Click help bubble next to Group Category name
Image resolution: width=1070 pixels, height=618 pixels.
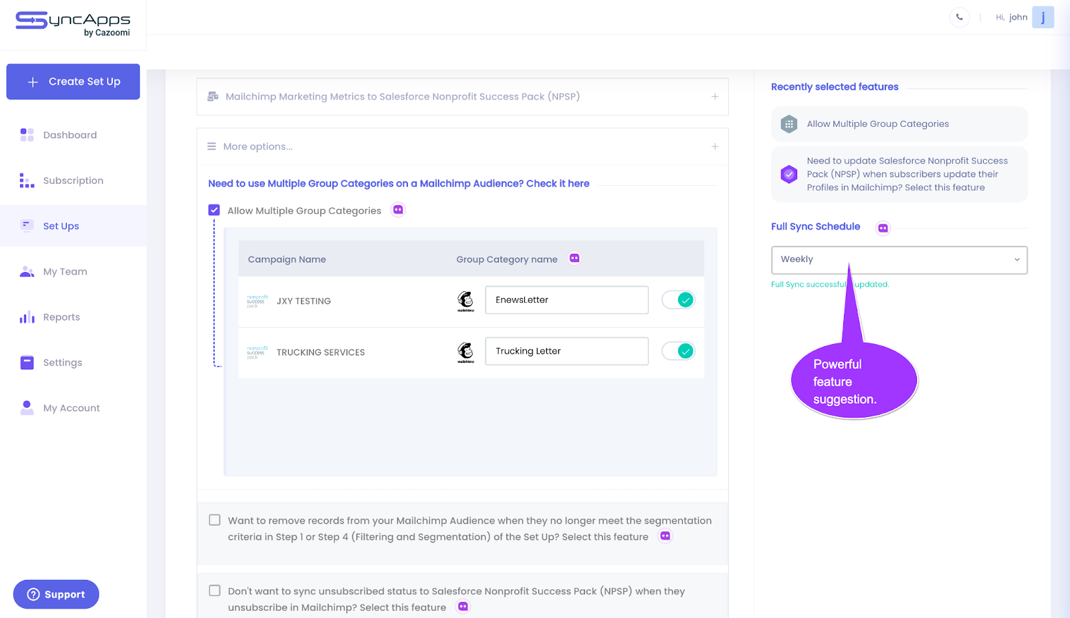click(574, 258)
